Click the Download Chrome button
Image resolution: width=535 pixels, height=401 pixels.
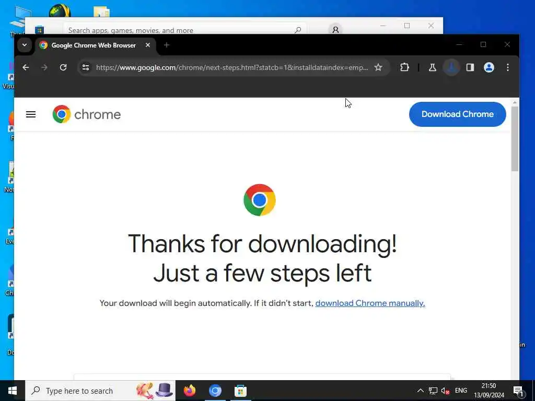(457, 114)
